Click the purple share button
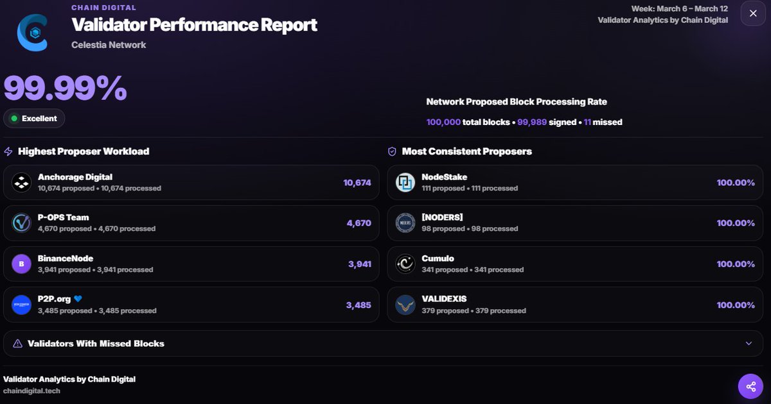 pyautogui.click(x=750, y=386)
